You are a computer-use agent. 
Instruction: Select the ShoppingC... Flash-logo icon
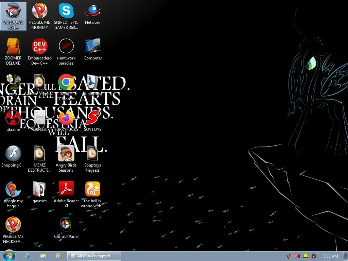[13, 156]
